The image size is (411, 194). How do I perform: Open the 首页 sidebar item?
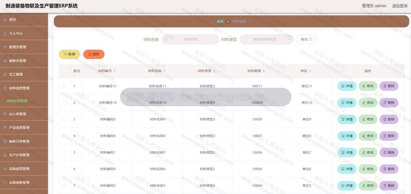point(24,20)
